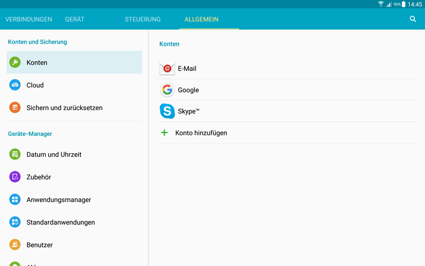Choose Konto hinzufügen

[201, 132]
